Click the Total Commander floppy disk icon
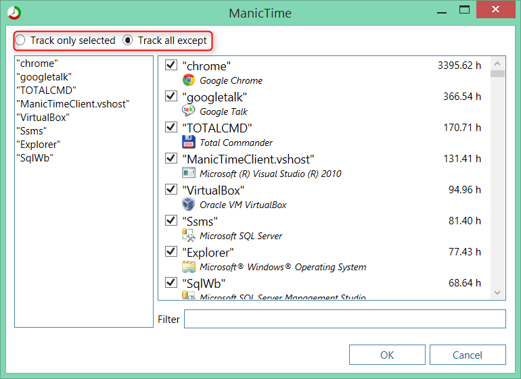 (x=188, y=142)
